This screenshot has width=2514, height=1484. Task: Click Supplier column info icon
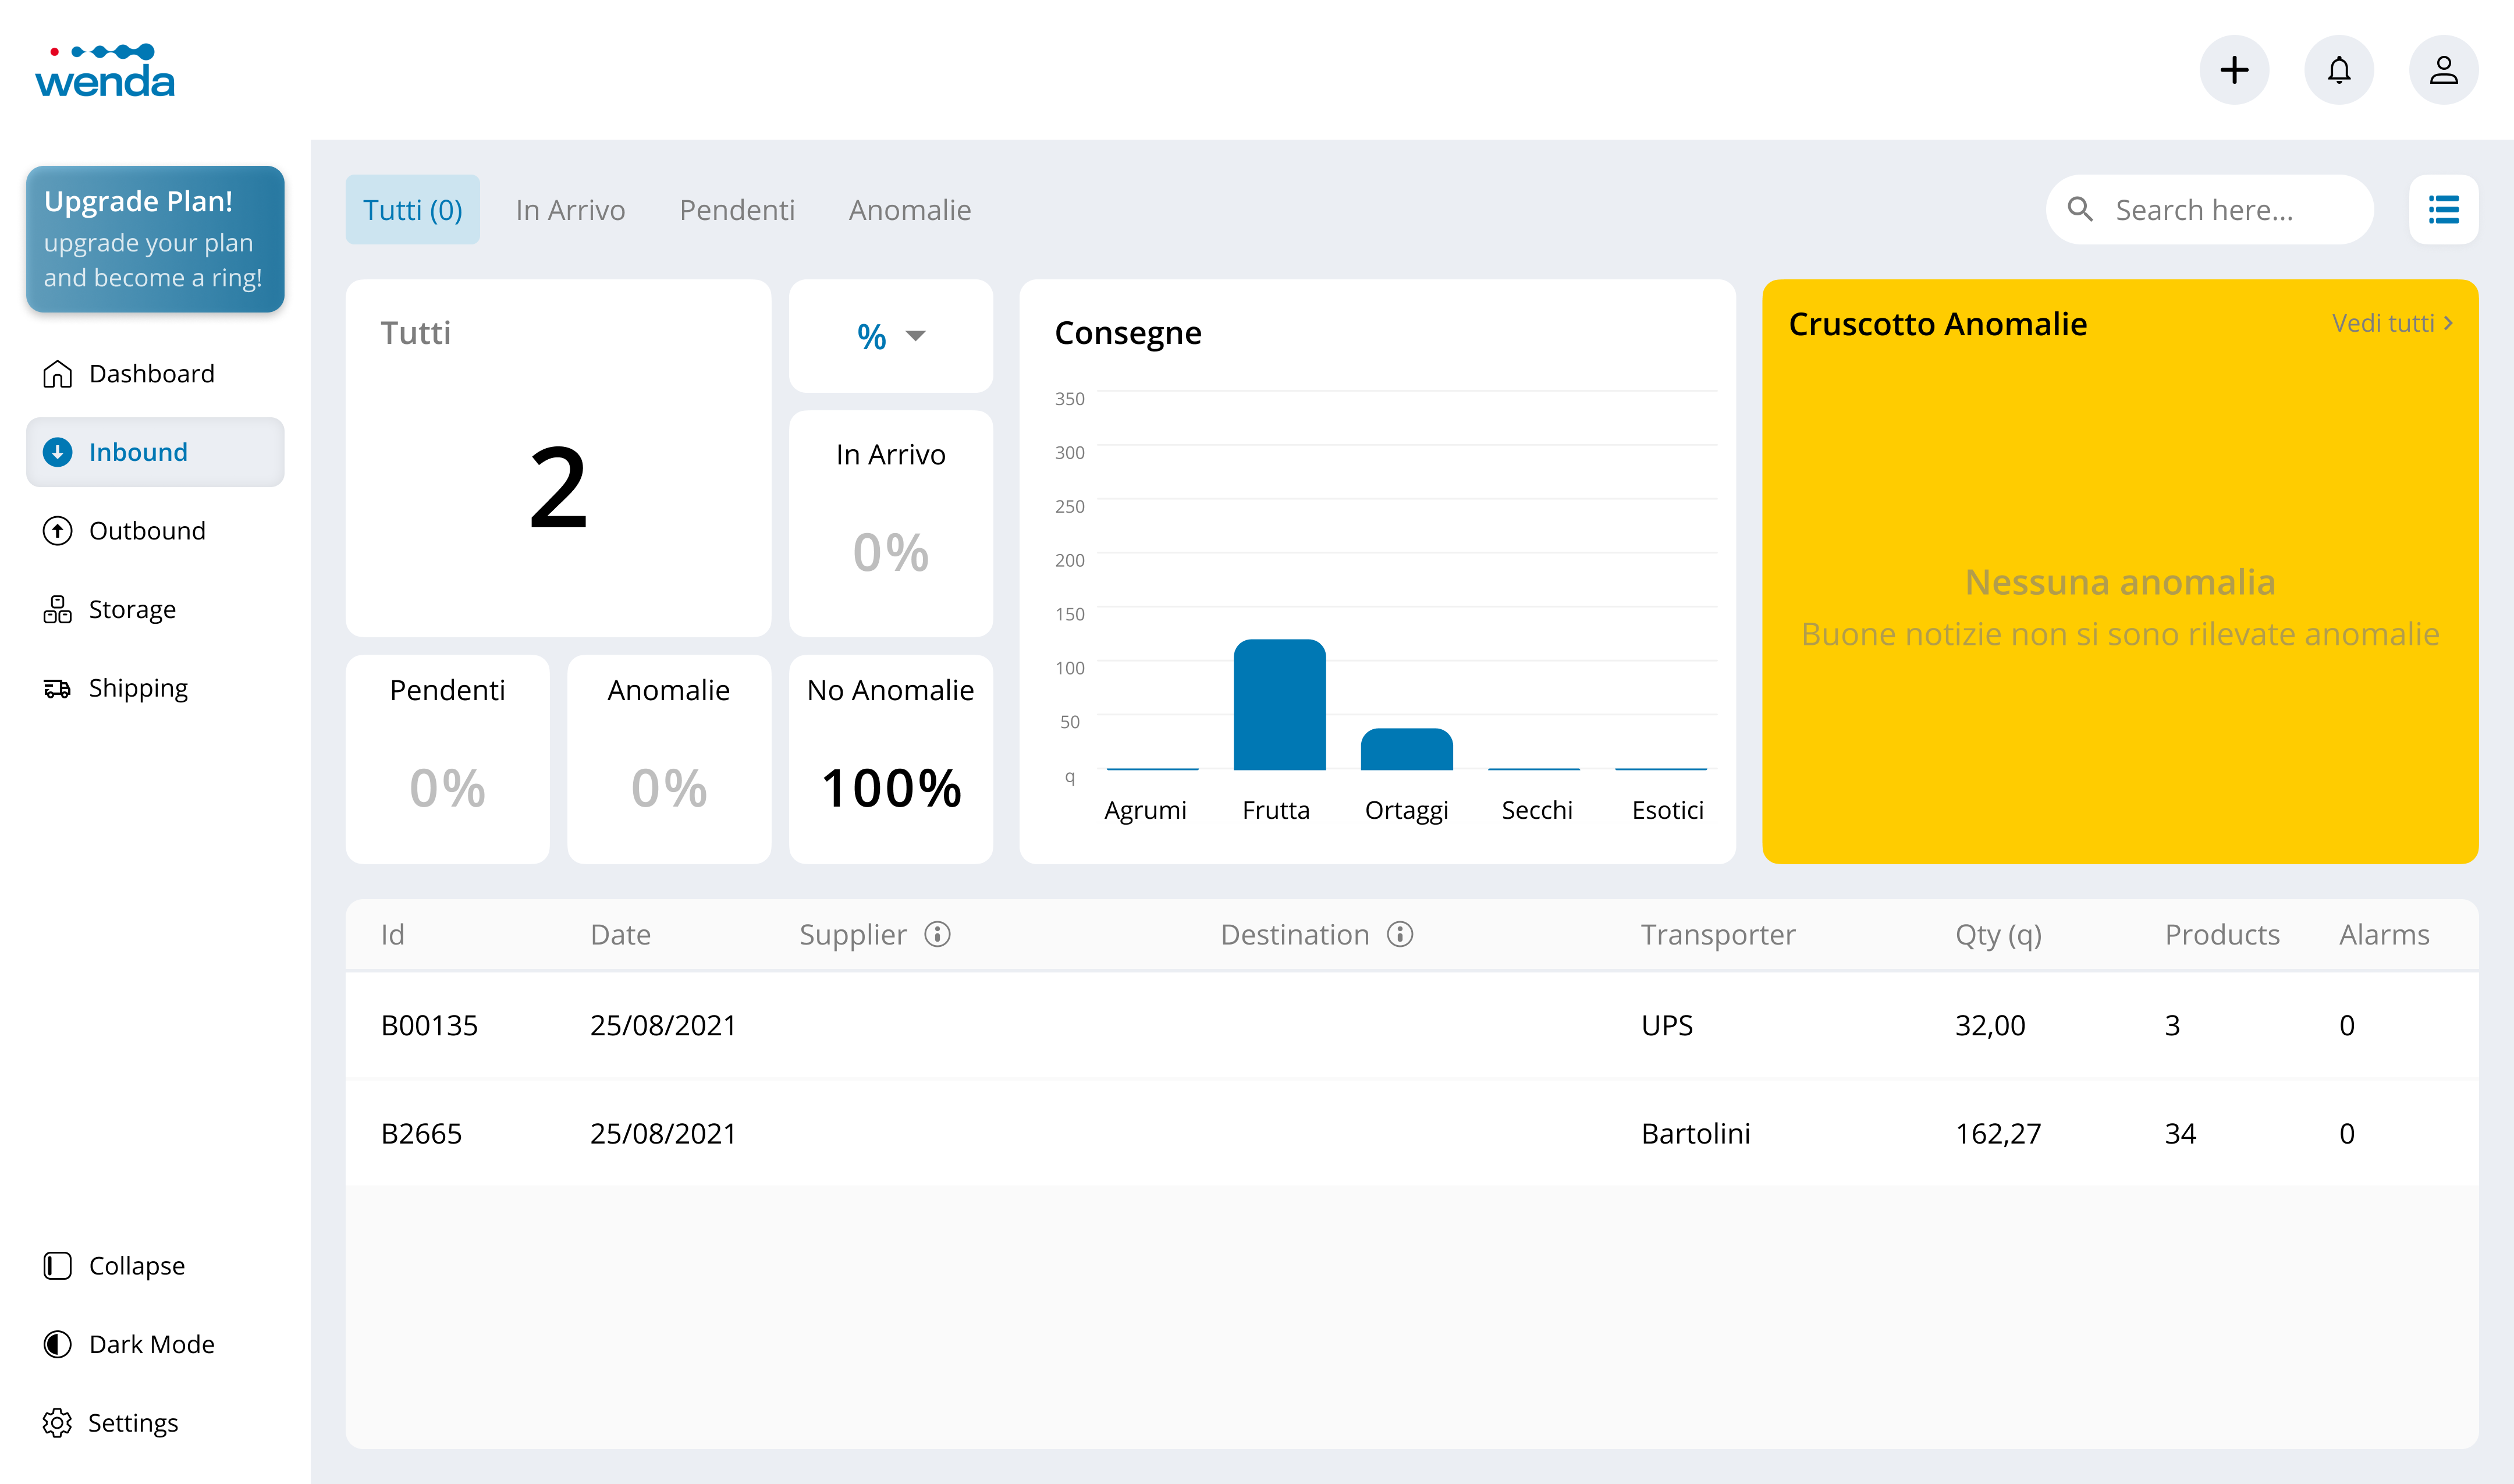(x=937, y=934)
